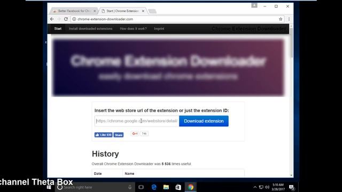Click the Chrome Extension Downloader banner image
Screen dimensions: 342x192
[x=168, y=68]
